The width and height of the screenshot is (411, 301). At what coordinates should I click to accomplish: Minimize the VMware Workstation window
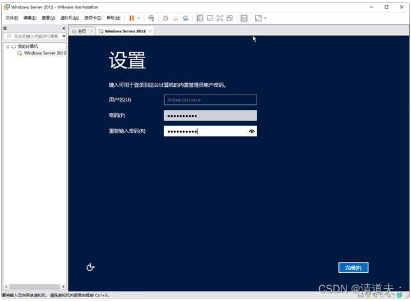click(371, 7)
